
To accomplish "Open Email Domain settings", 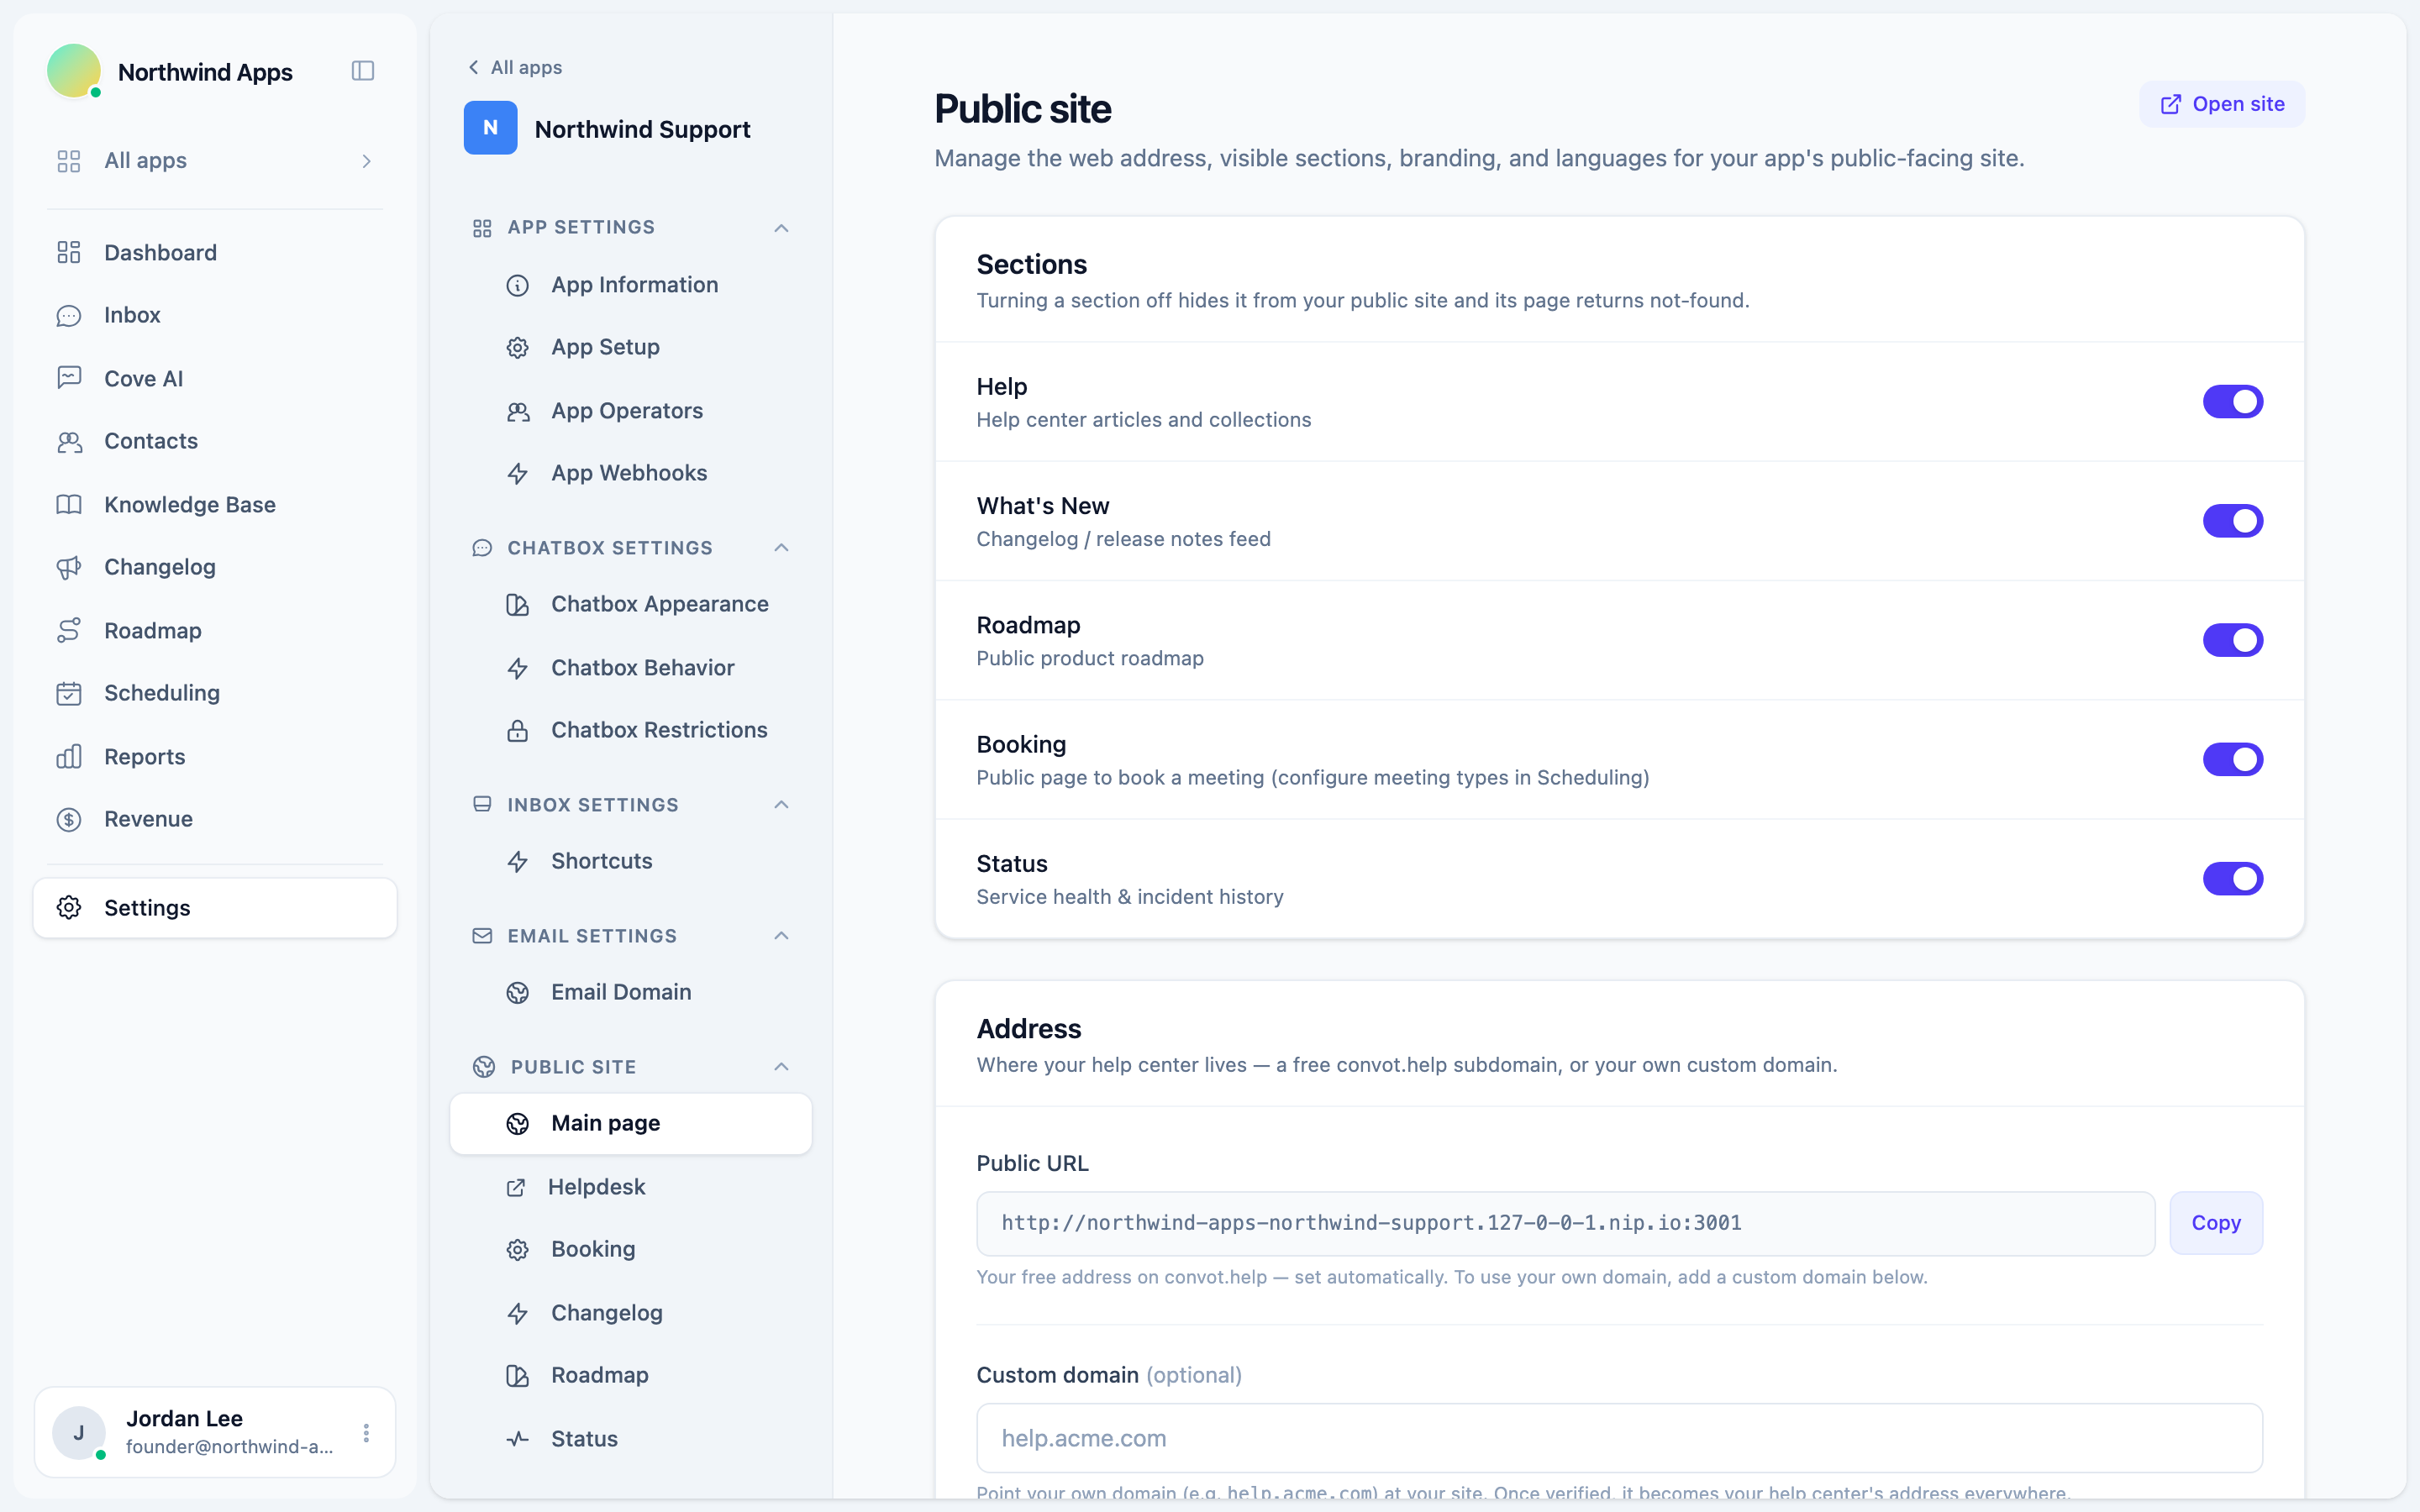I will [x=631, y=992].
